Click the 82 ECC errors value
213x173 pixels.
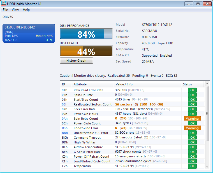tap(124, 133)
